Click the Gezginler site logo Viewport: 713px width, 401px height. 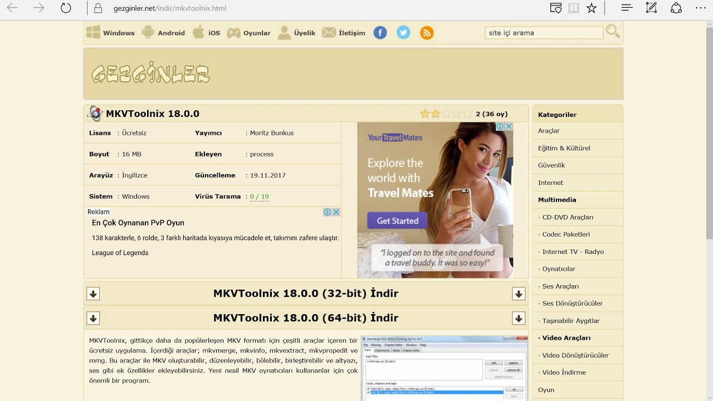[150, 74]
